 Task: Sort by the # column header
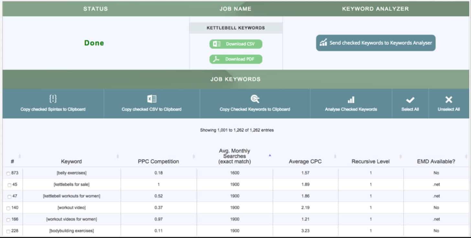coord(12,161)
